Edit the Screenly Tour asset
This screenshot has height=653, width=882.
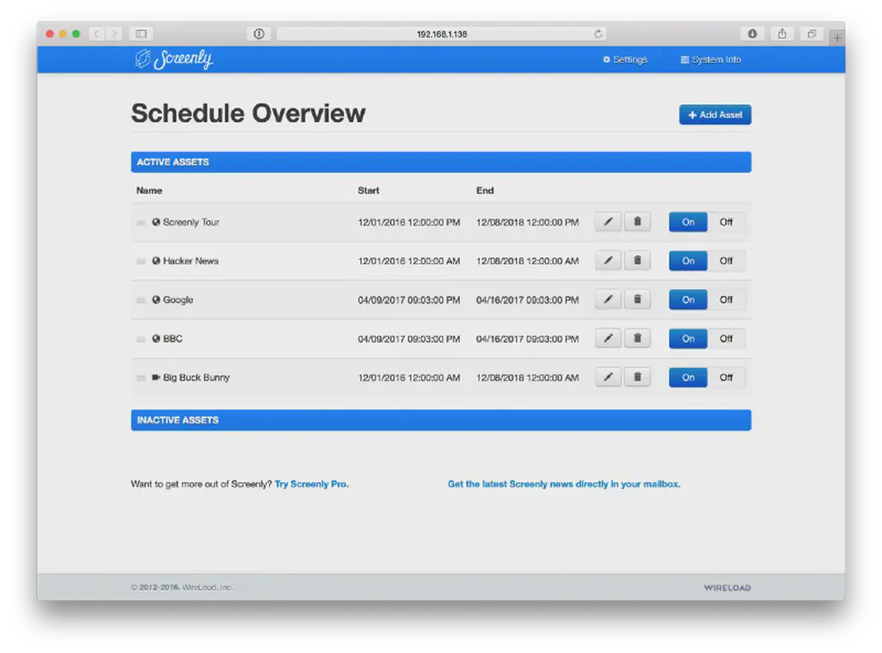coord(607,221)
